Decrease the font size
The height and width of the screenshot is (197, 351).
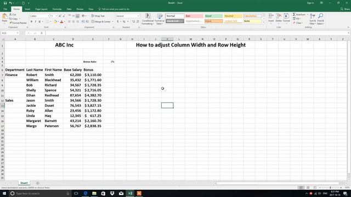point(64,16)
